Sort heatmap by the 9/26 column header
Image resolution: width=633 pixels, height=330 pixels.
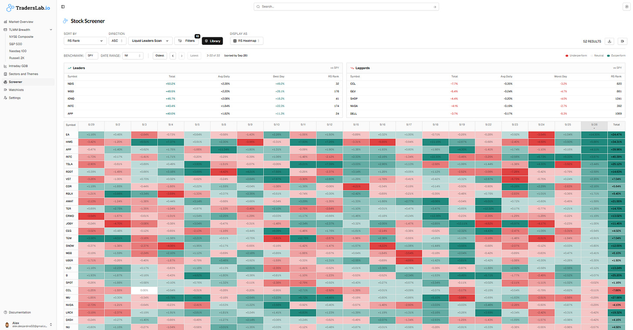tap(594, 126)
